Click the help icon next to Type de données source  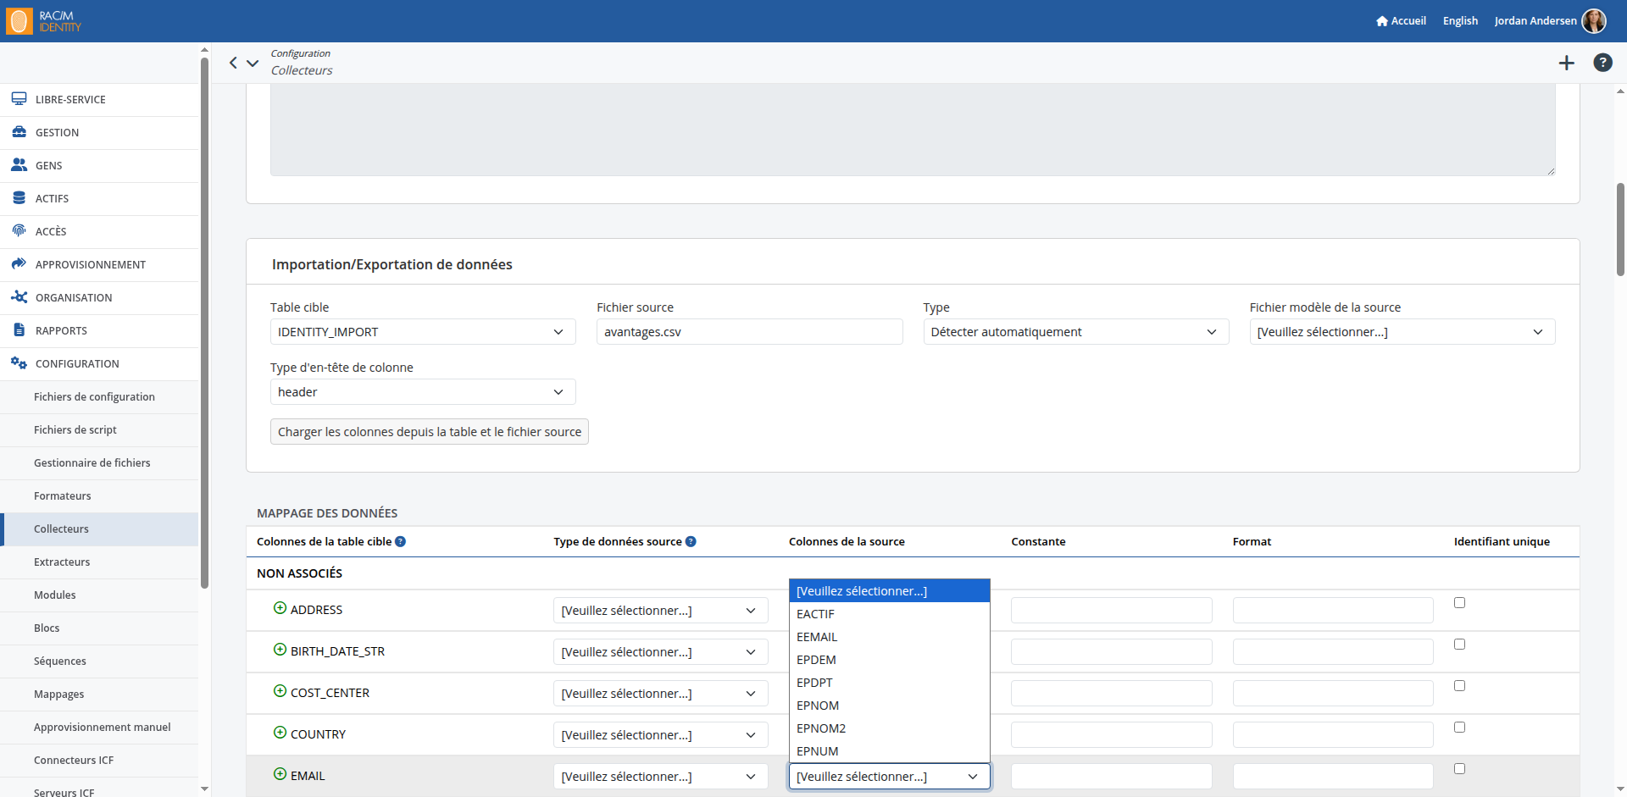691,542
